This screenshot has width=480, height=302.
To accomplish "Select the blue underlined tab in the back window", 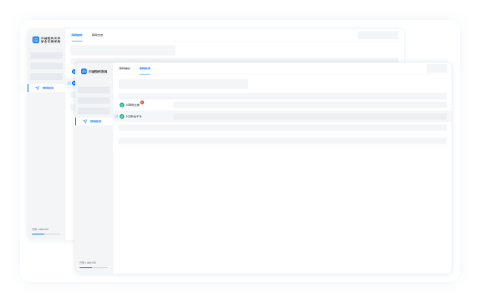I will click(77, 35).
